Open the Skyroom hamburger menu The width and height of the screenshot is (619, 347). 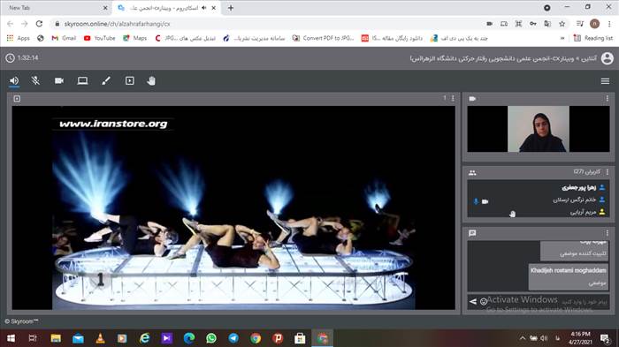tap(605, 81)
